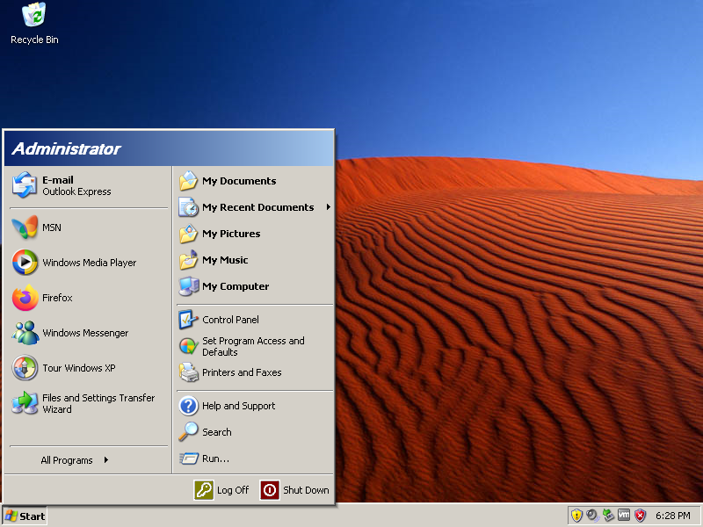Open Set Program Access and Defaults
Viewport: 703px width, 527px height.
click(253, 346)
